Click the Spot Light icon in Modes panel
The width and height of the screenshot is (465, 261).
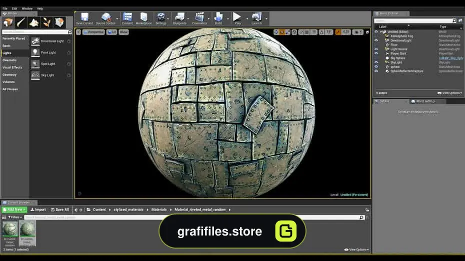[35, 64]
